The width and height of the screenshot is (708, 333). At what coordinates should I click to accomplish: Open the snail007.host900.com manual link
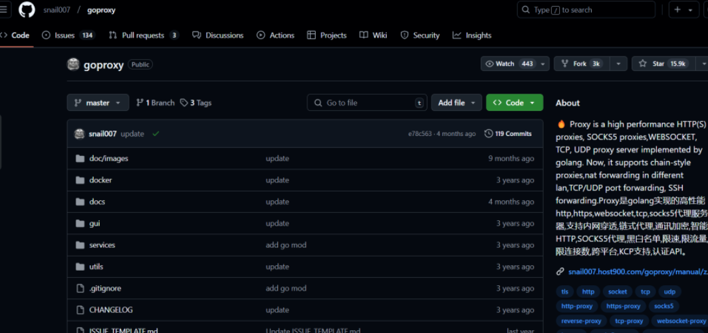638,272
